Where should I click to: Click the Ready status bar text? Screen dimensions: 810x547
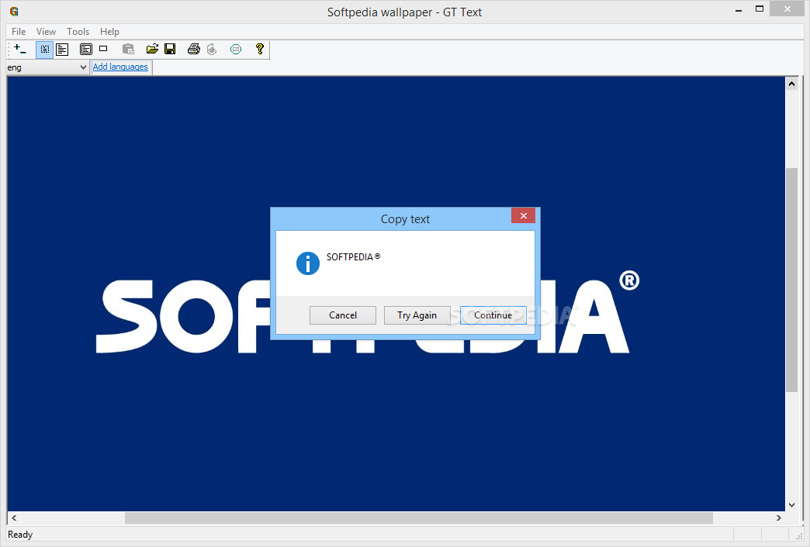point(20,535)
